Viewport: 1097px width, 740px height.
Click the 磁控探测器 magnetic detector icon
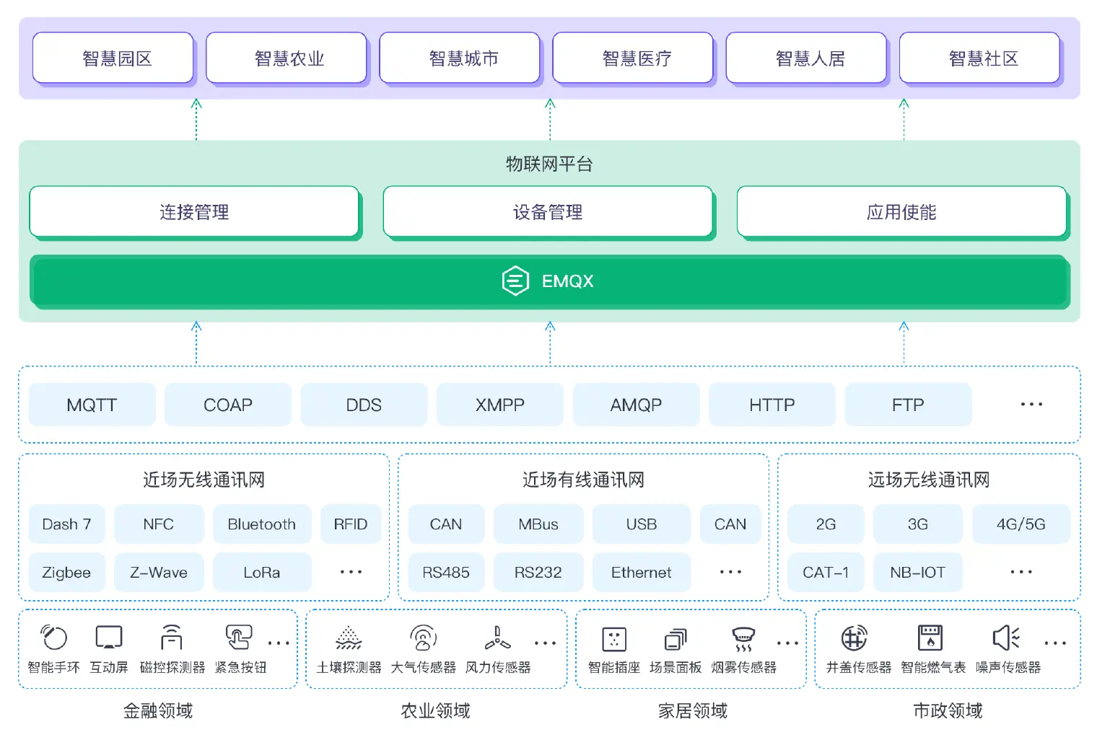tap(172, 638)
